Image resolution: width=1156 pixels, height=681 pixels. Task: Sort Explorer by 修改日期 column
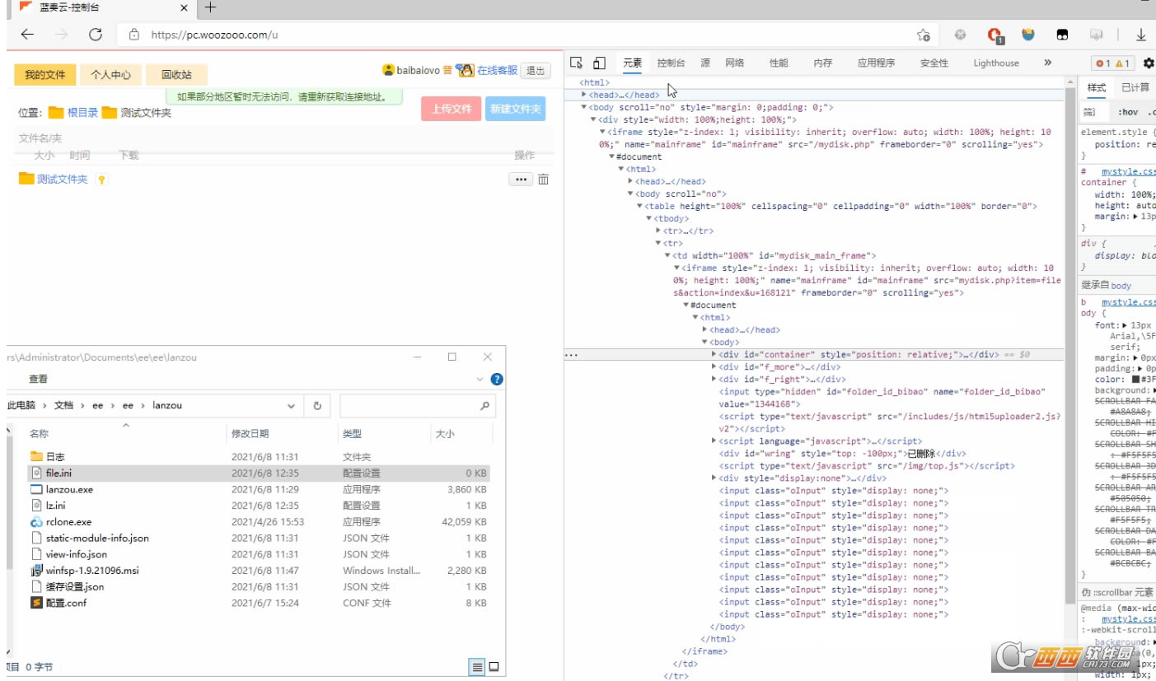coord(250,433)
